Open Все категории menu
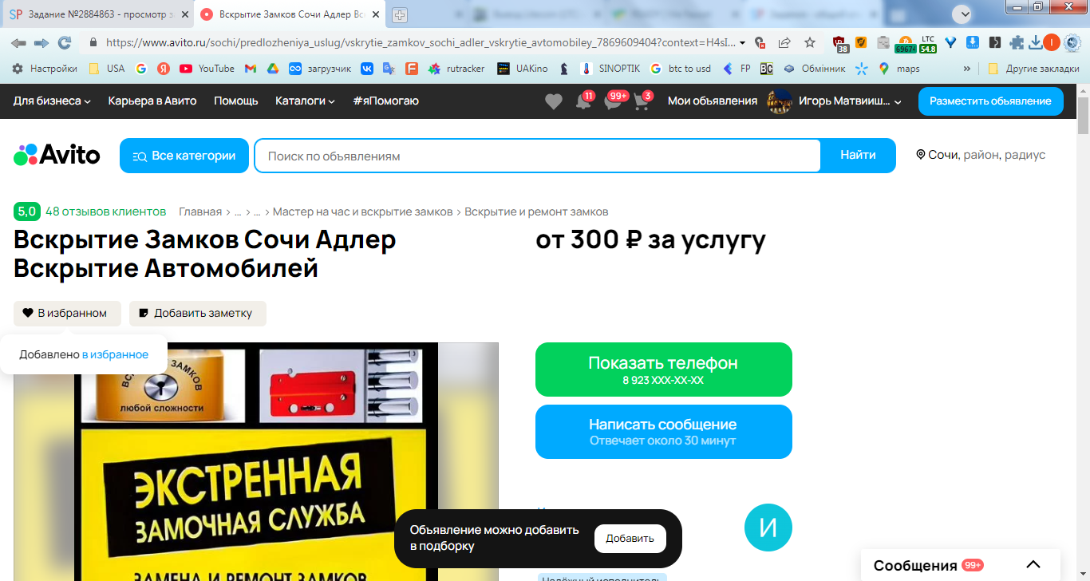Viewport: 1090px width, 581px height. (x=184, y=156)
